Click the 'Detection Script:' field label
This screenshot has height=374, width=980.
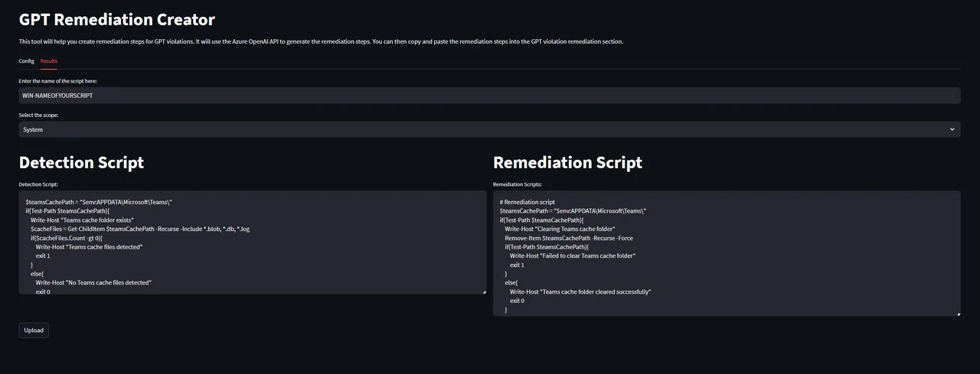coord(38,184)
